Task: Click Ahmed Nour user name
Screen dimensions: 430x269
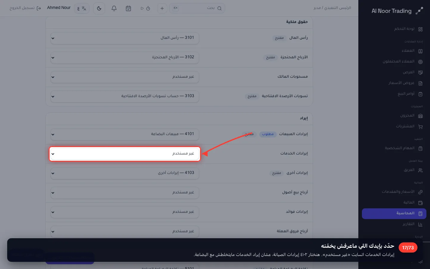Action: coord(59,8)
